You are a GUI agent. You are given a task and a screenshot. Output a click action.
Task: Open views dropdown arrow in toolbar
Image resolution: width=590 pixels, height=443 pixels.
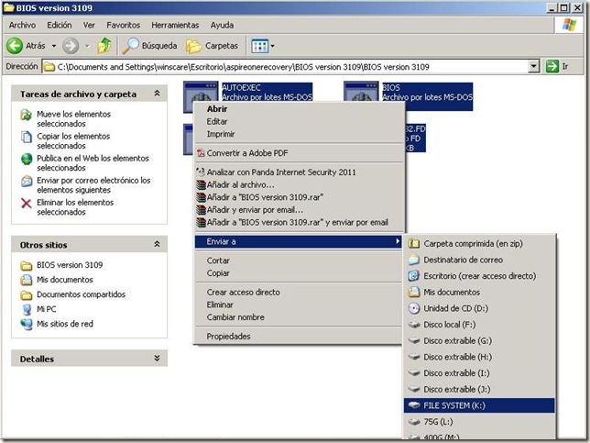[x=272, y=46]
